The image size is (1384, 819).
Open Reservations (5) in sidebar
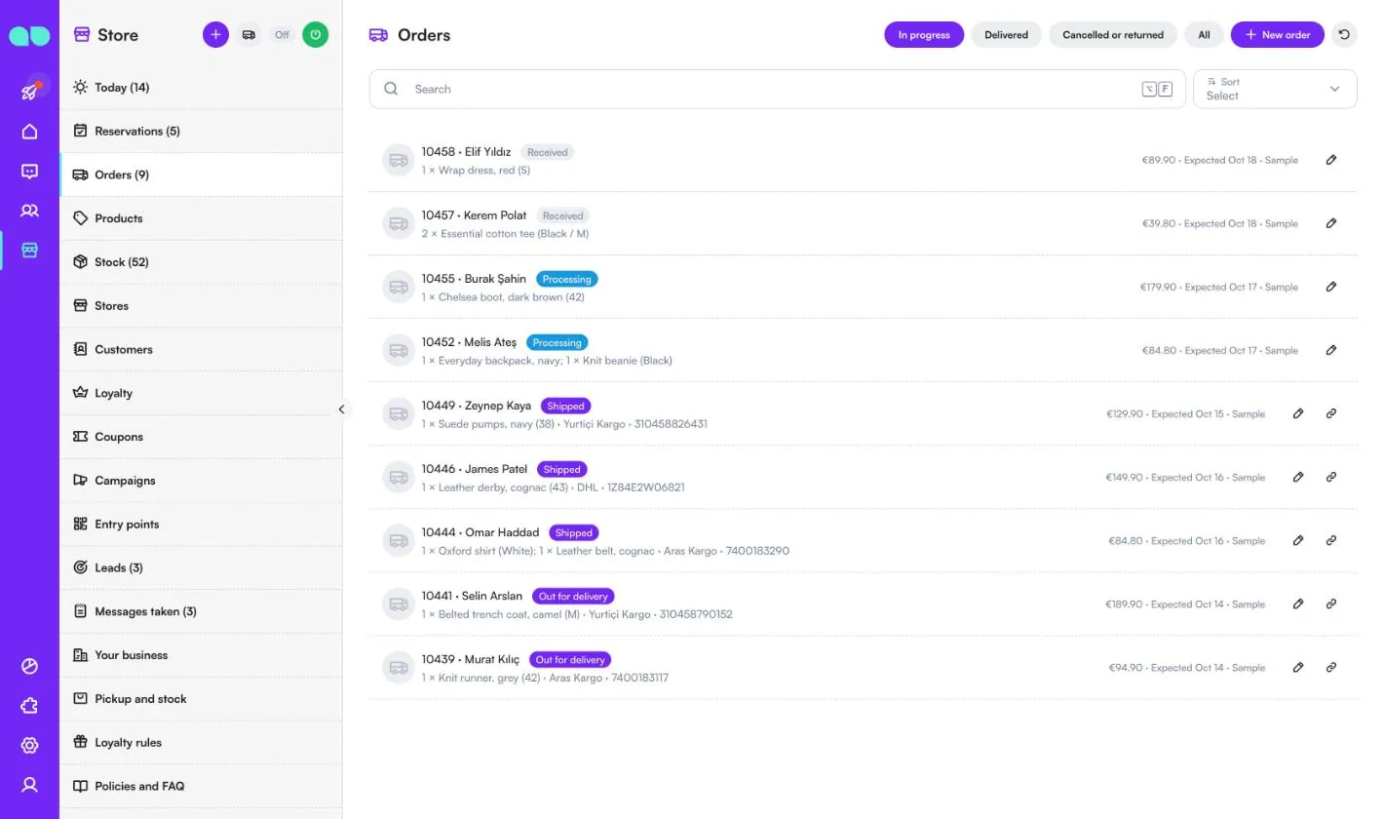point(201,131)
